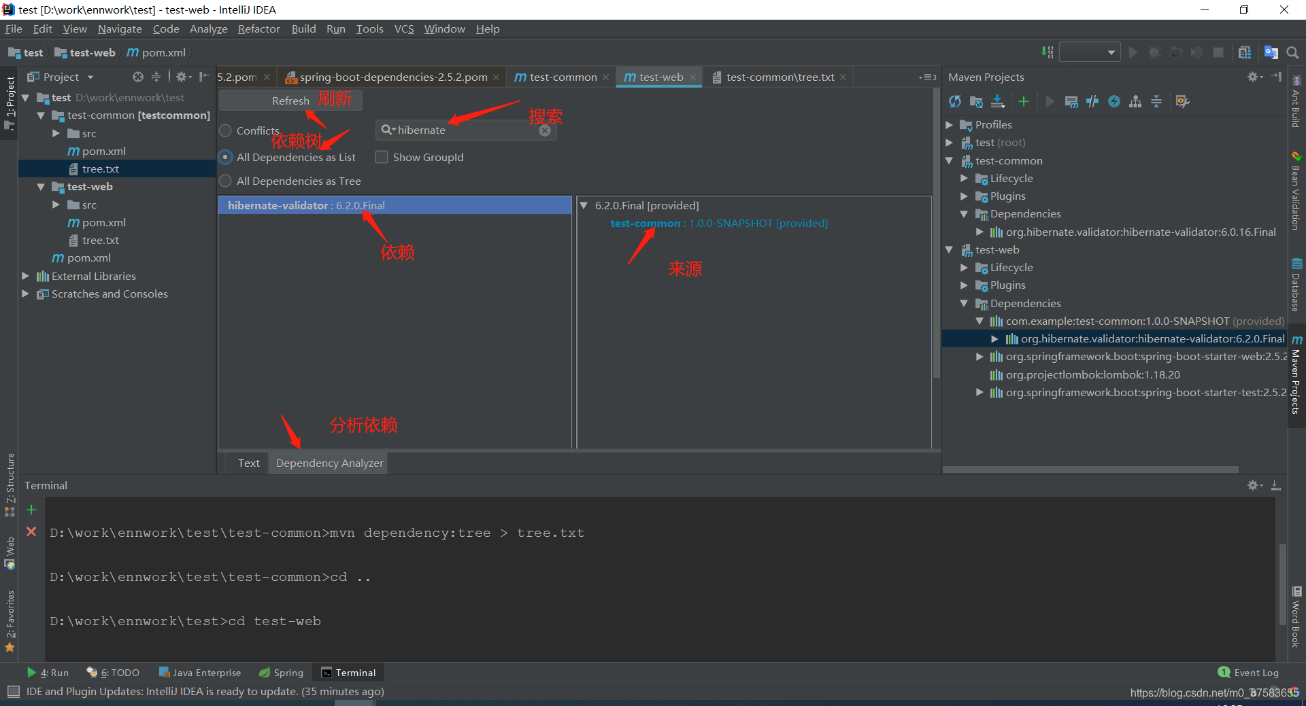Open the Maven dependencies diagram icon
The height and width of the screenshot is (706, 1306).
[1135, 101]
